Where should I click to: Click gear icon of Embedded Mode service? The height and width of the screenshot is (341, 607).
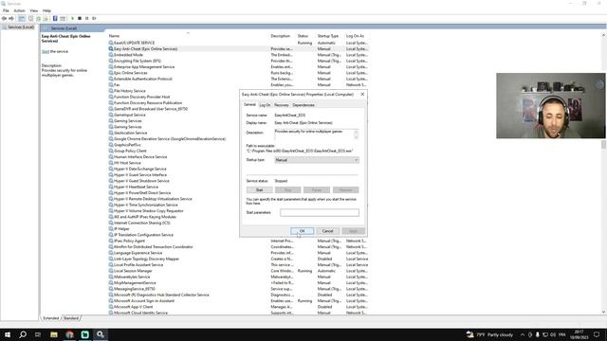point(111,55)
